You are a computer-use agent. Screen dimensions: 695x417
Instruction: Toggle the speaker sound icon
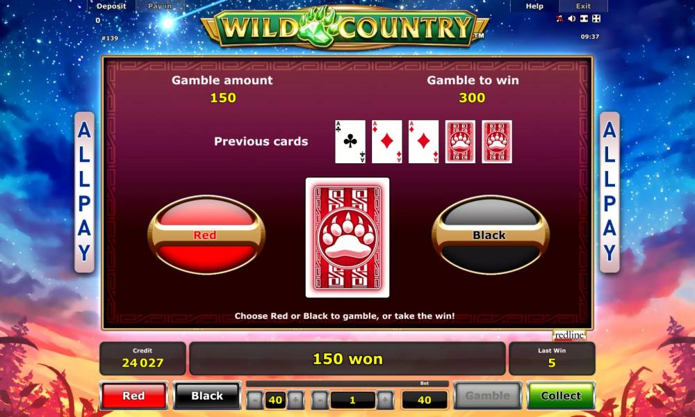click(572, 19)
